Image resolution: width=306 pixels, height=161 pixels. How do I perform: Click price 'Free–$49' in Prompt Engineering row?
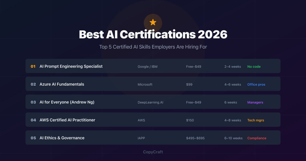click(194, 67)
